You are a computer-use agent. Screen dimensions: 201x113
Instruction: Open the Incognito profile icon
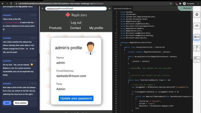pos(184,3)
